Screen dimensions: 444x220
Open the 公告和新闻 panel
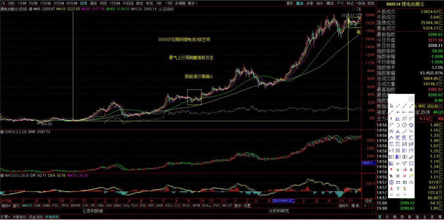click(x=93, y=211)
